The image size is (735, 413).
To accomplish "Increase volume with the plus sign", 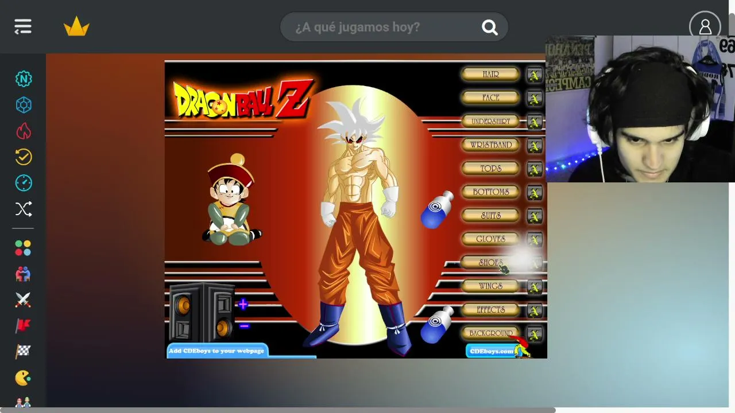I will point(243,304).
